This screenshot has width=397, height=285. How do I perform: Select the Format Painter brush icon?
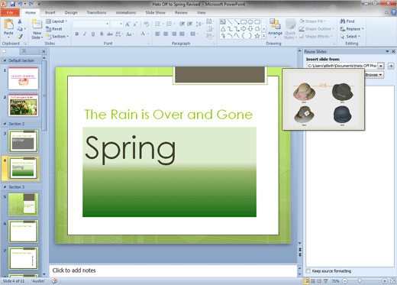coord(20,37)
